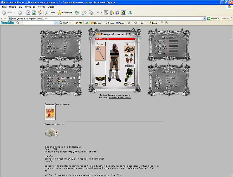This screenshot has height=177, width=233.
Task: Open the Вид menu
Action: [x=21, y=7]
